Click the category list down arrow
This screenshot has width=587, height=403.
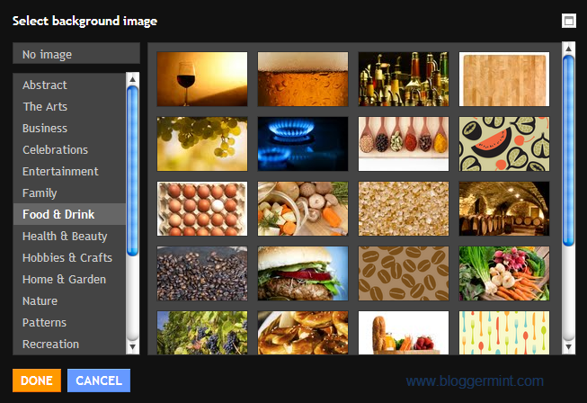coord(132,347)
